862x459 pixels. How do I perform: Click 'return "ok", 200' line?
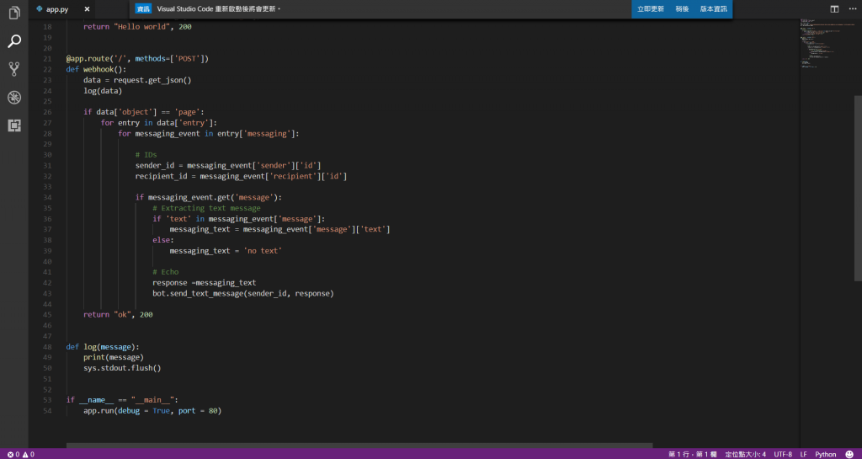click(x=118, y=315)
